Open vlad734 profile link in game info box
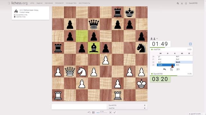The width and height of the screenshot is (206, 115). coord(21,17)
